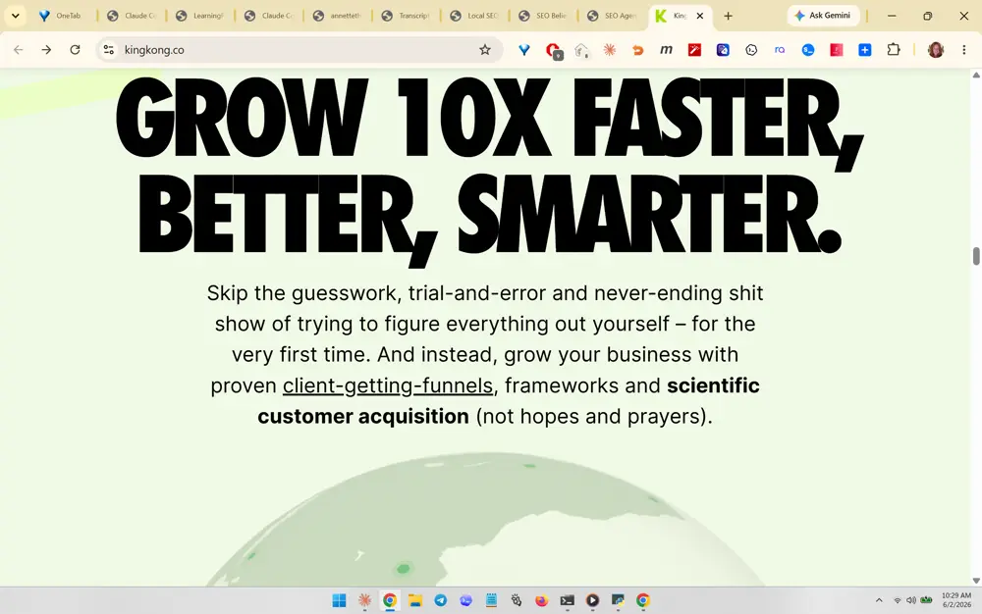Open the media player taskbar icon
The height and width of the screenshot is (614, 982).
(x=592, y=601)
